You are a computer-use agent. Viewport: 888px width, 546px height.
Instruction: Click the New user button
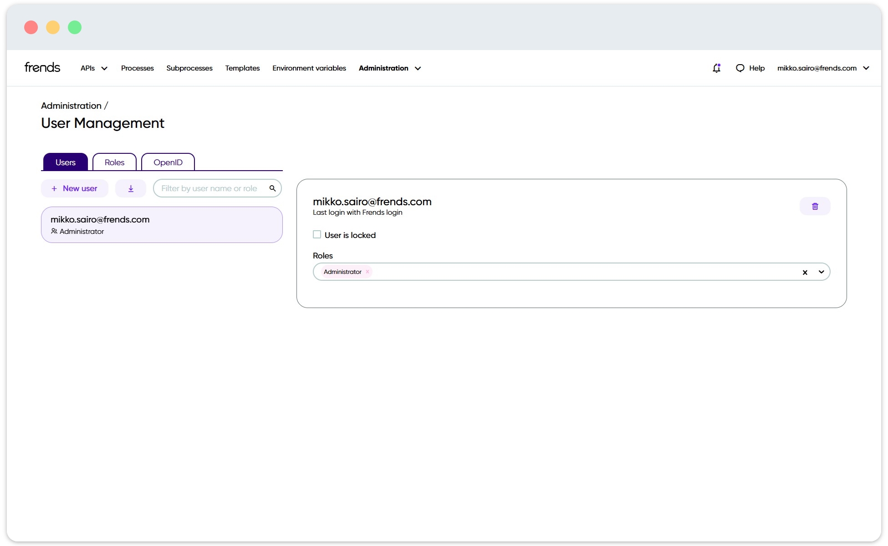[74, 188]
